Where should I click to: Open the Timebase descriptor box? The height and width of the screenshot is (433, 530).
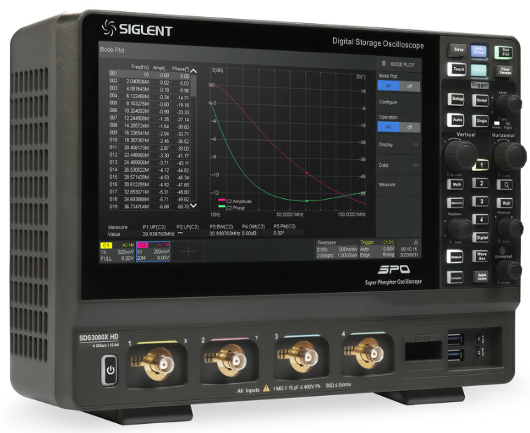(337, 249)
